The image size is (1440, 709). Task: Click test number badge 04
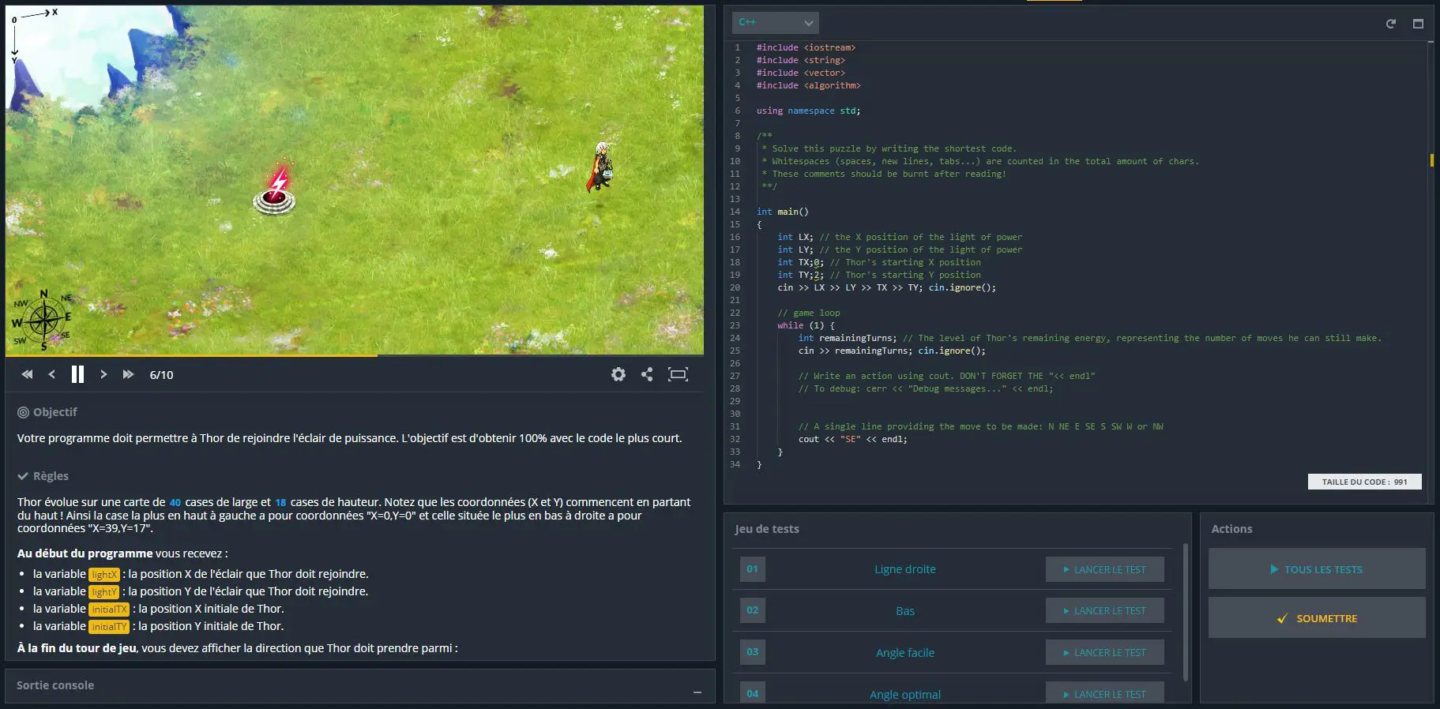[x=752, y=693]
